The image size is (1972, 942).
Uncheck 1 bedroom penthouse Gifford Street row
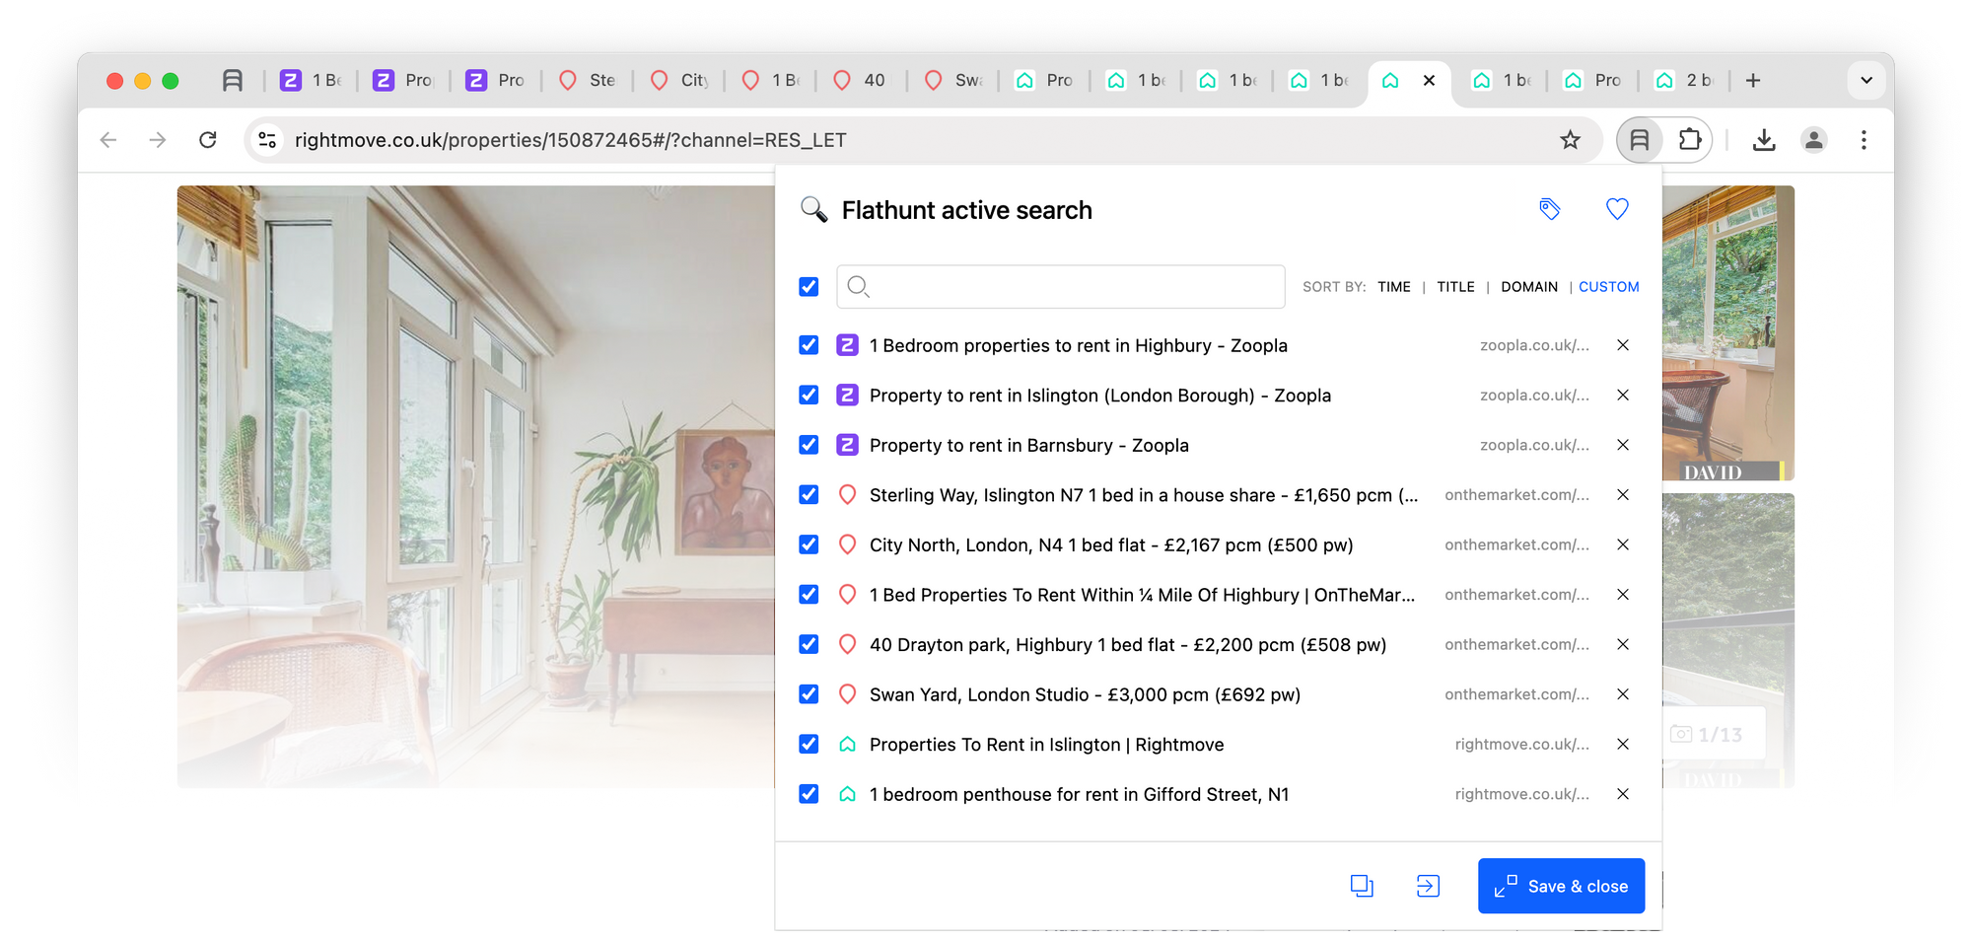pyautogui.click(x=809, y=794)
